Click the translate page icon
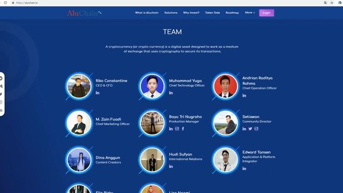The height and width of the screenshot is (193, 343). 325,3
